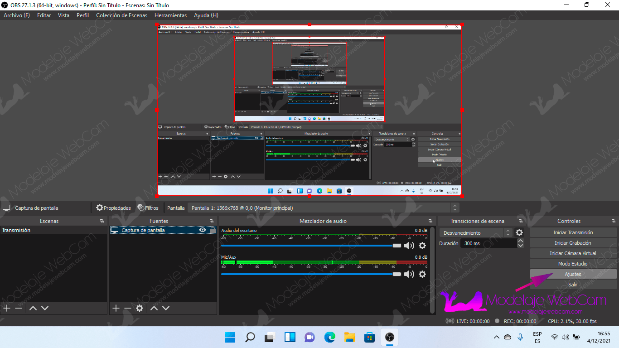
Task: Open source properties gear in Fuentes panel
Action: (x=140, y=308)
